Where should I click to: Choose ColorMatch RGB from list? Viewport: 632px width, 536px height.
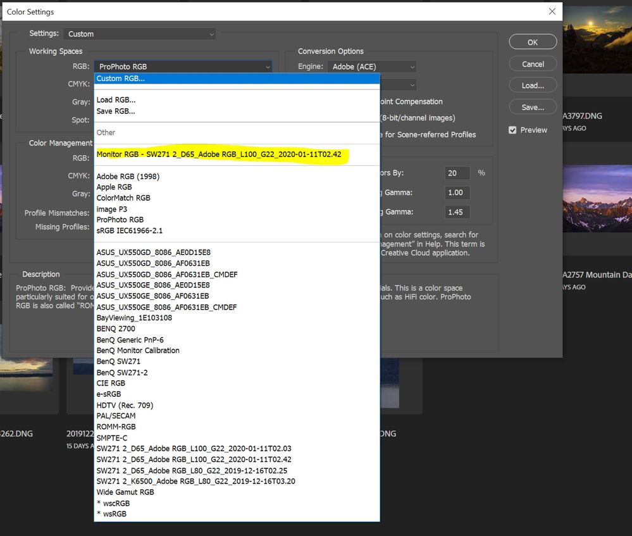pyautogui.click(x=237, y=198)
